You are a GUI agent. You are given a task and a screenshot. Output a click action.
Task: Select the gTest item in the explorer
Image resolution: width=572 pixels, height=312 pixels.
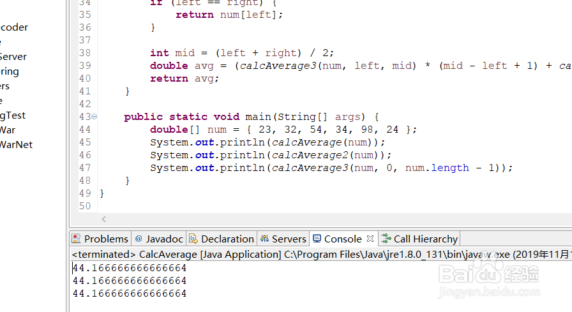pos(13,115)
